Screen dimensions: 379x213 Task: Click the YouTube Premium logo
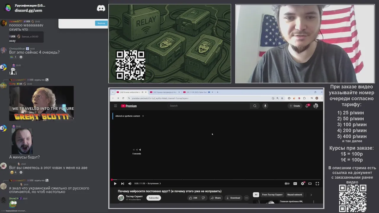click(129, 106)
